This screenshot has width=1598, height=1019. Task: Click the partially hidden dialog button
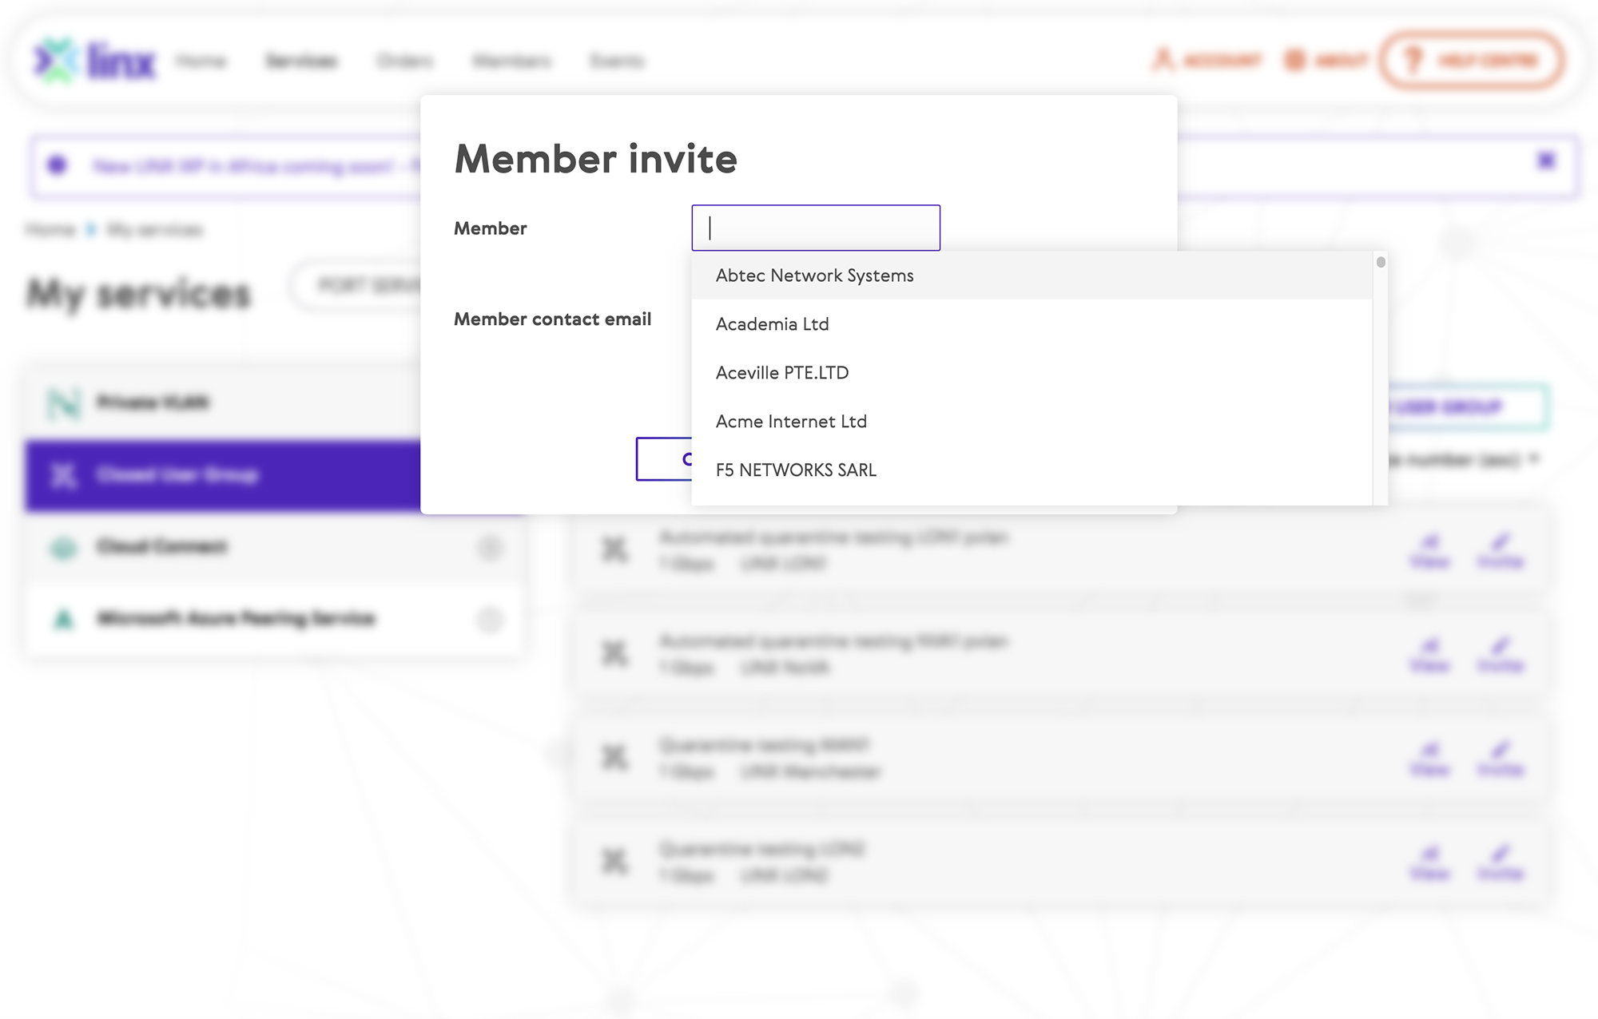[x=664, y=459]
